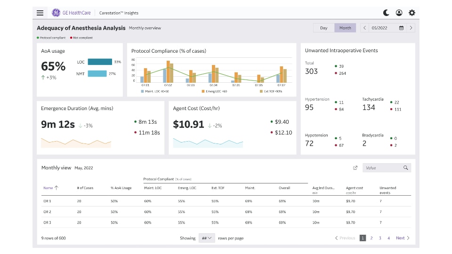Open the settings gear icon
This screenshot has height=254, width=452.
coord(412,13)
